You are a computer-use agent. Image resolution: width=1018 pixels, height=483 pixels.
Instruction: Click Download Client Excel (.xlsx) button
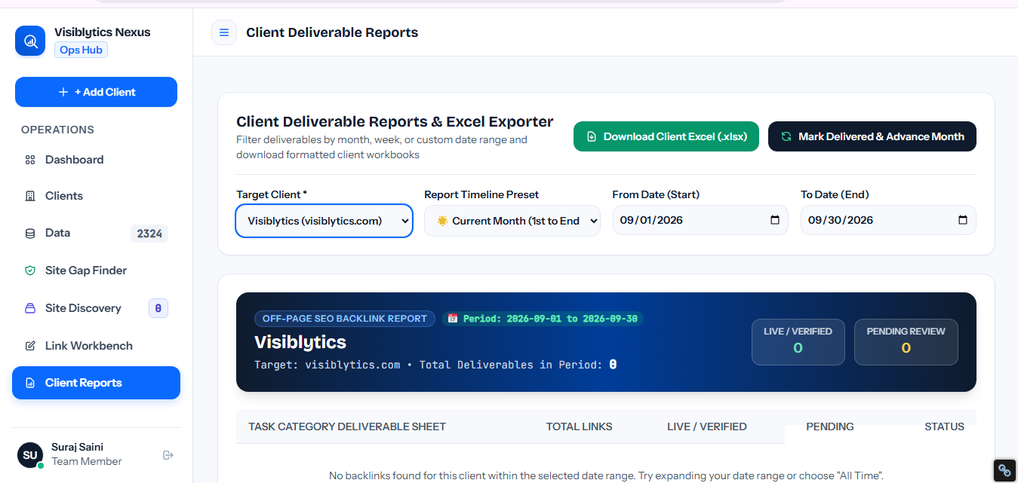click(x=666, y=136)
